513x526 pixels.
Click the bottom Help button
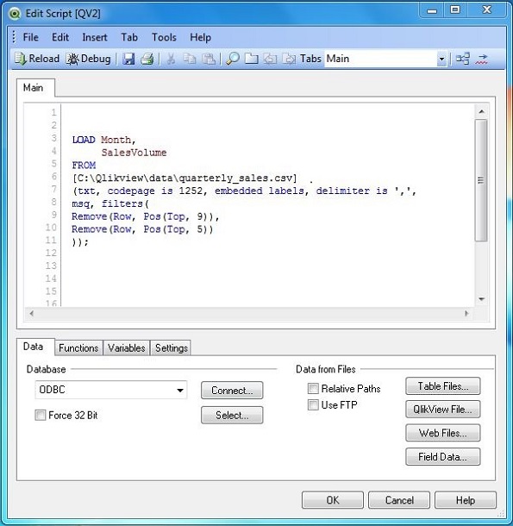pyautogui.click(x=466, y=500)
